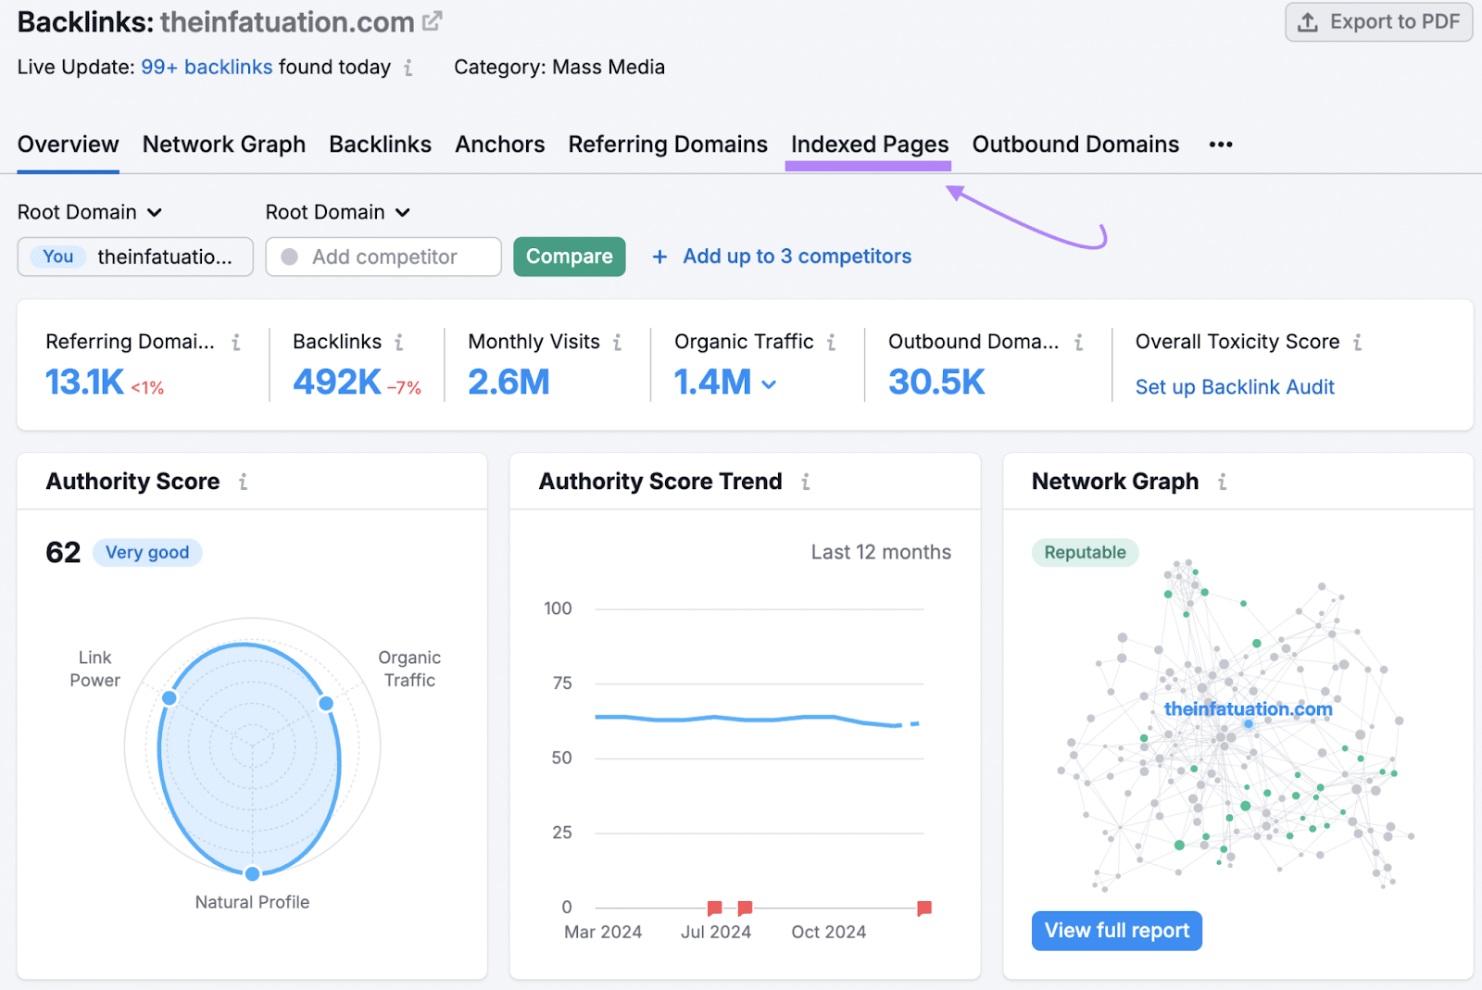Open the Set up Backlink Audit link
Image resolution: width=1482 pixels, height=990 pixels.
[x=1234, y=387]
